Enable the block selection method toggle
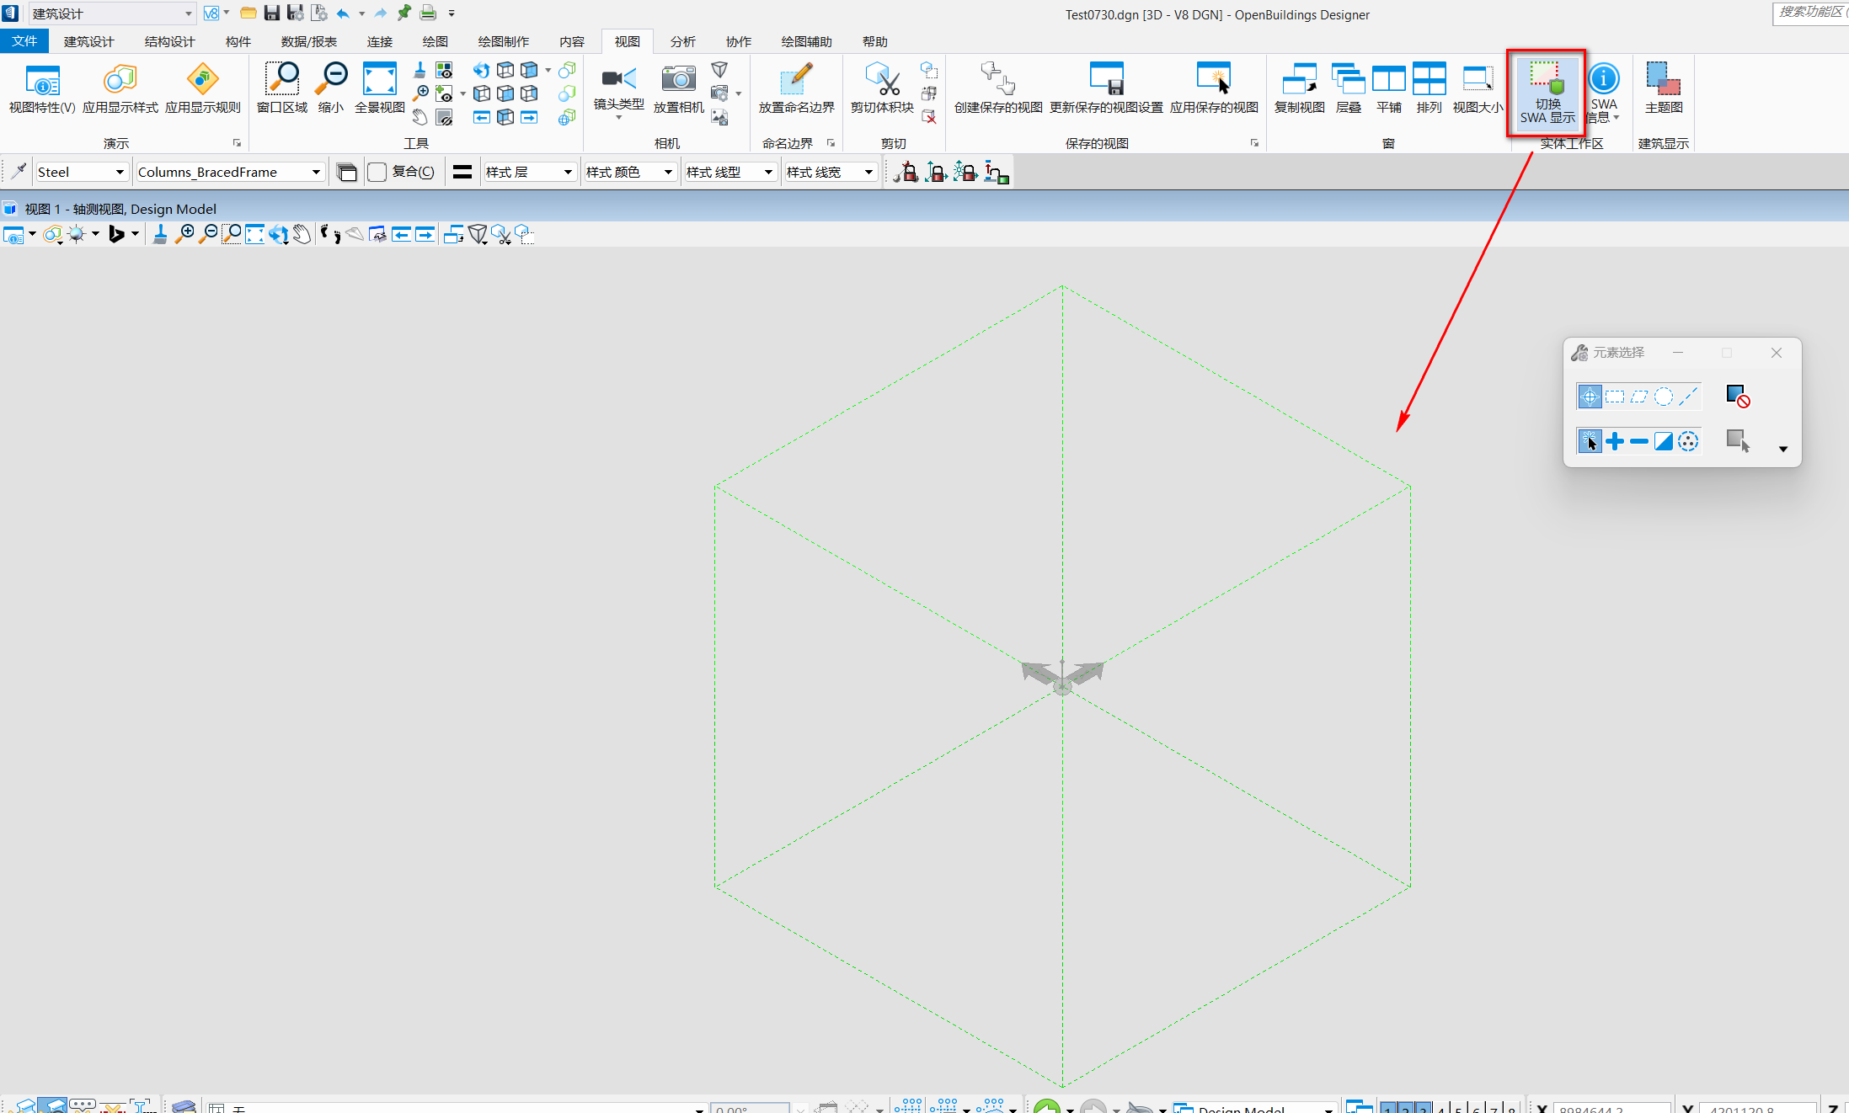1849x1113 pixels. coord(1614,397)
